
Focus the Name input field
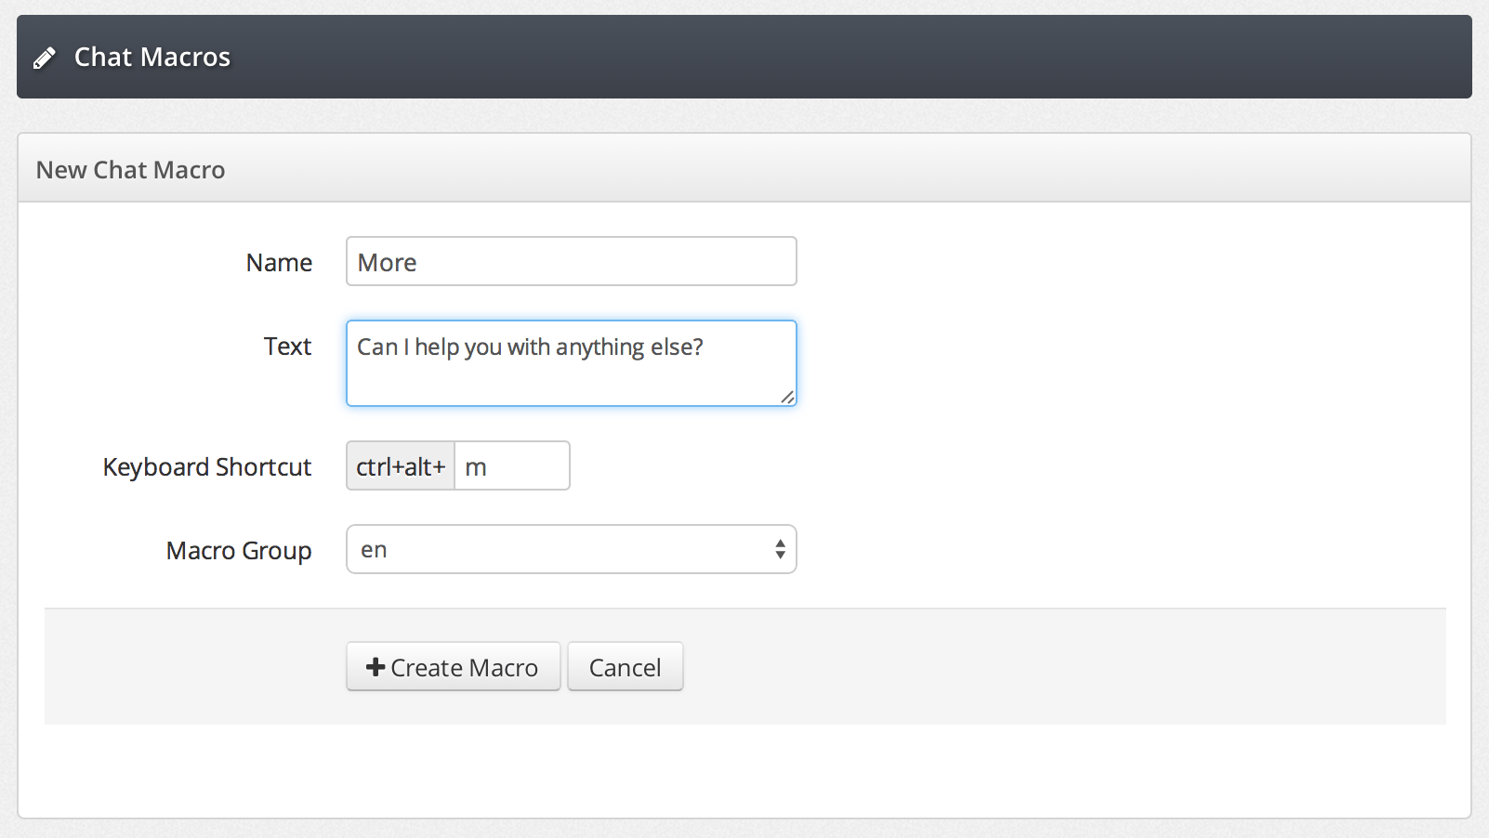571,262
